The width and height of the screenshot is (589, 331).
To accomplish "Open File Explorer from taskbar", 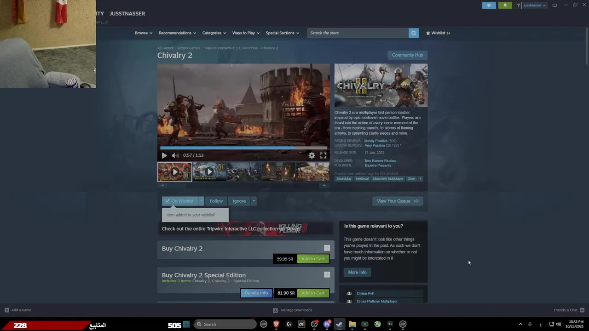I will 352,324.
